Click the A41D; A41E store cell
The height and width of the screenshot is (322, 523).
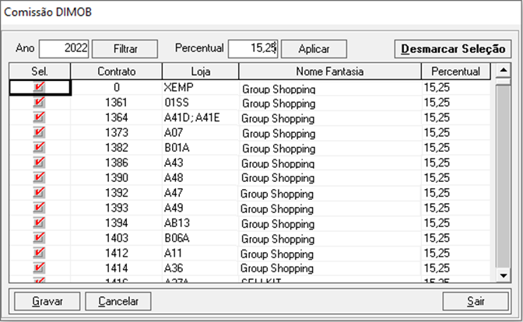pyautogui.click(x=201, y=117)
